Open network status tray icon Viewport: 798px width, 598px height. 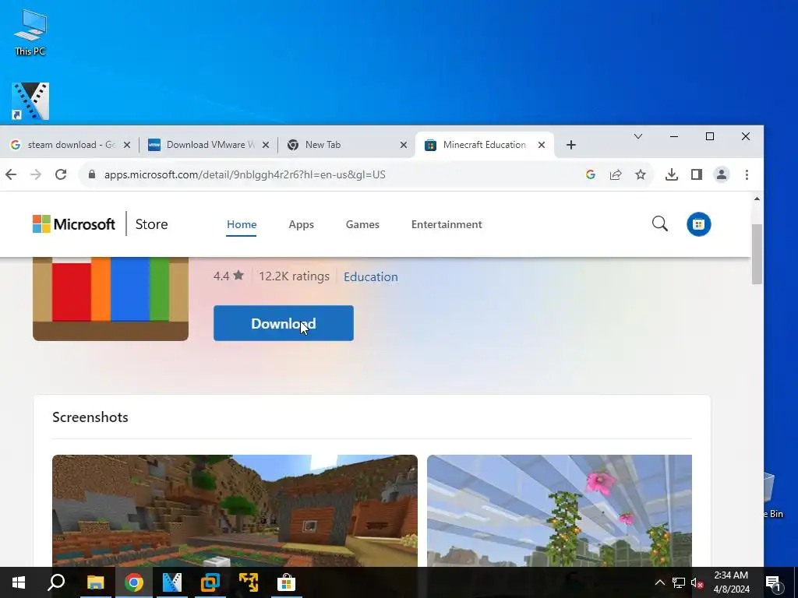point(679,582)
